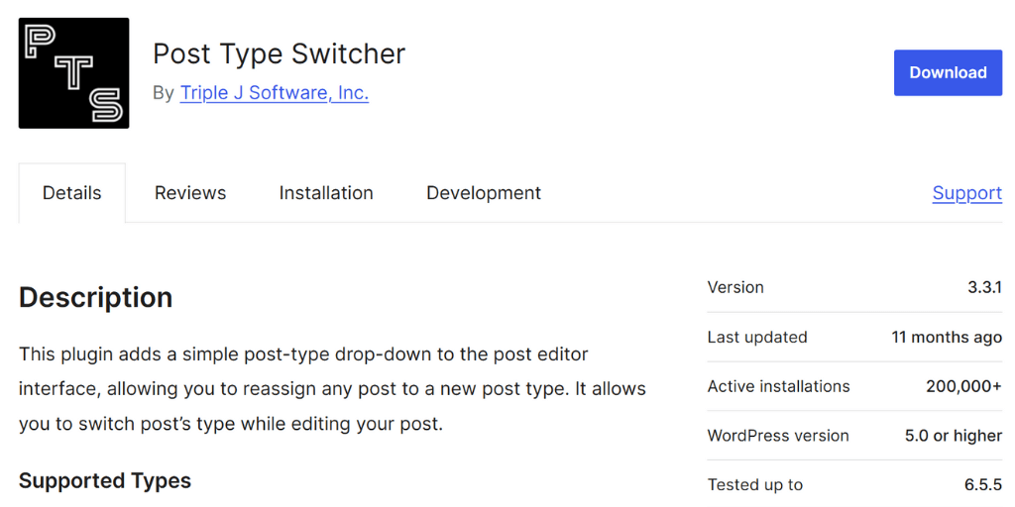Click the Last updated label
The image size is (1015, 507).
pos(757,337)
